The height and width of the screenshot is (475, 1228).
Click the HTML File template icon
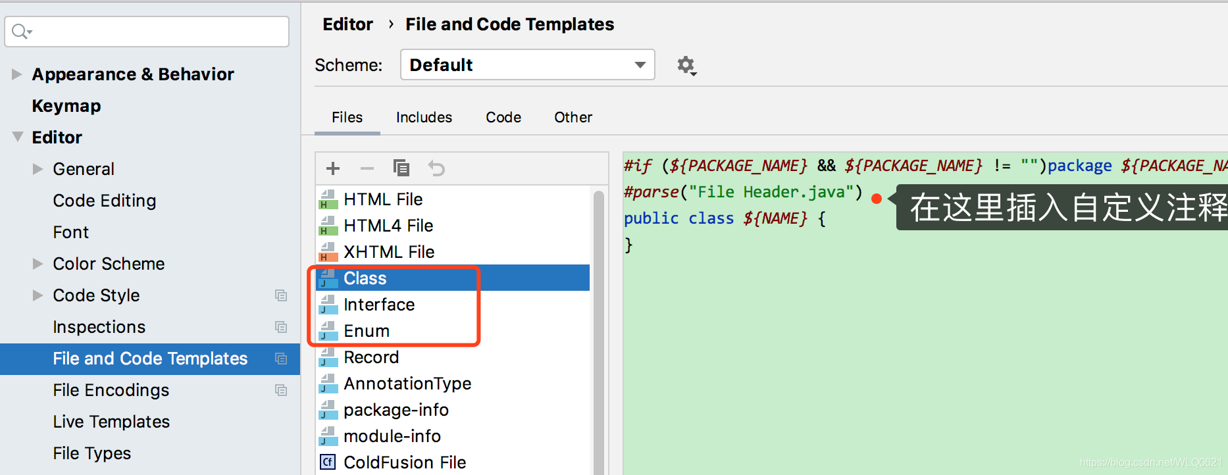click(x=328, y=199)
